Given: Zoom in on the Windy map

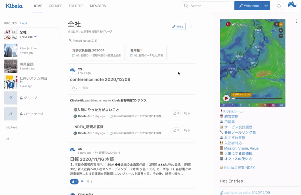Looking at the screenshot, I should (281, 30).
